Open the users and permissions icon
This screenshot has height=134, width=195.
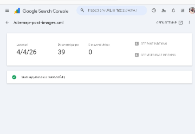pyautogui.click(x=163, y=11)
